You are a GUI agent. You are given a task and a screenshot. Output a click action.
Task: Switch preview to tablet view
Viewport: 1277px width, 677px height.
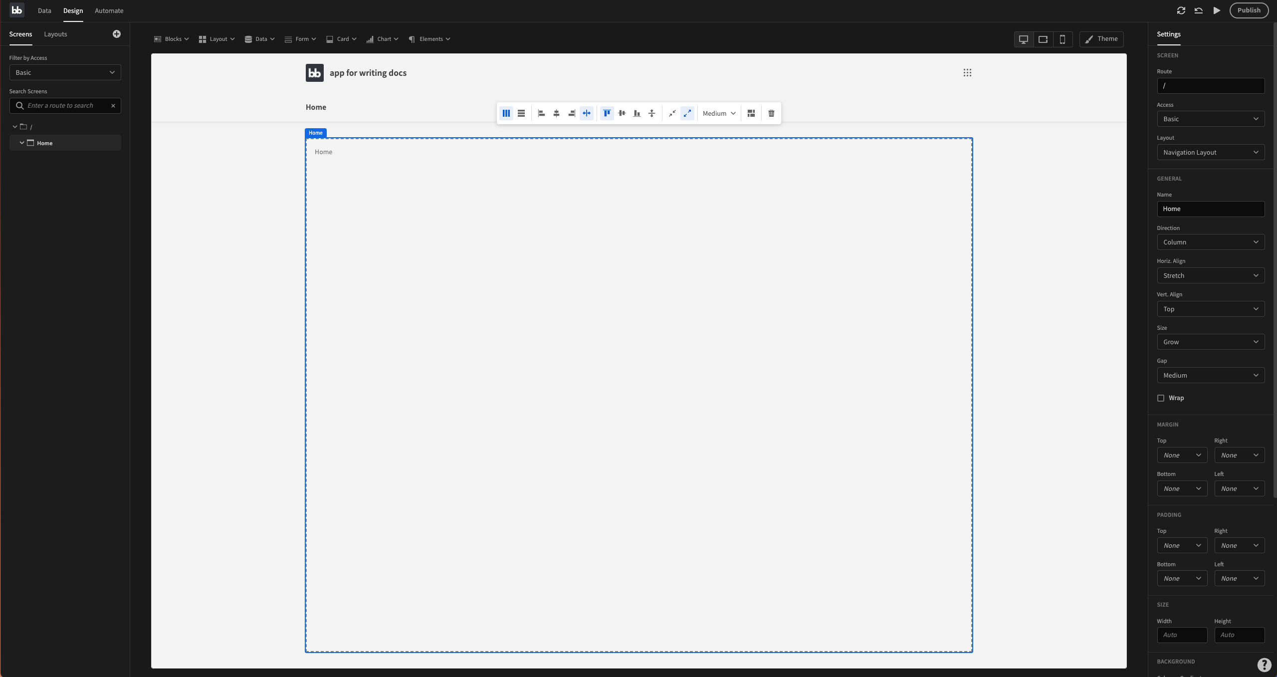click(1043, 39)
